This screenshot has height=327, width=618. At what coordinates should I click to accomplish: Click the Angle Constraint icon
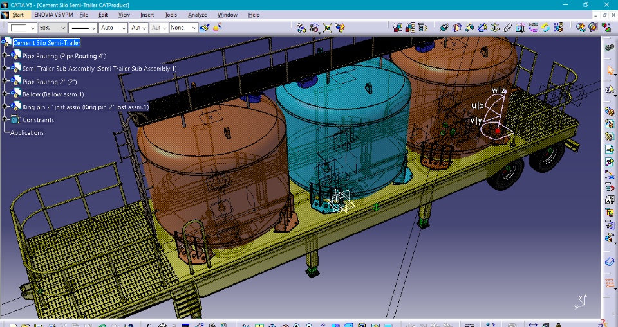pyautogui.click(x=483, y=28)
